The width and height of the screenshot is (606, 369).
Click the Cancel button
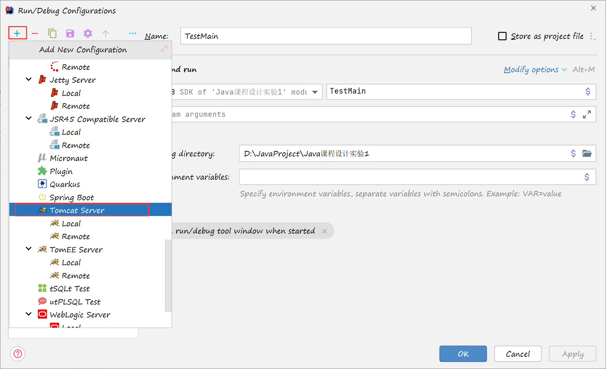pos(518,354)
